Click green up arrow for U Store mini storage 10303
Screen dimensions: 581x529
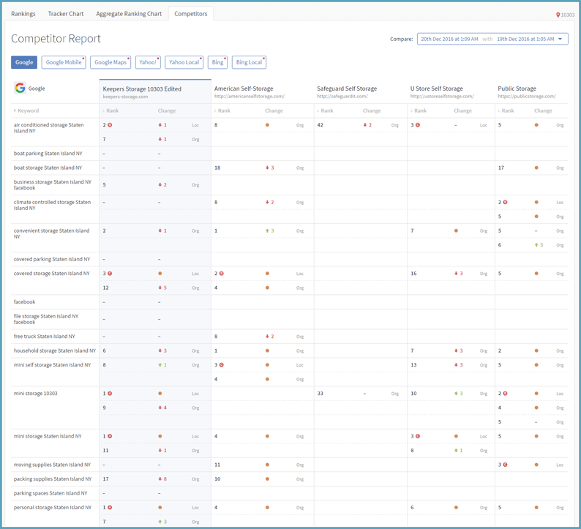pos(456,394)
